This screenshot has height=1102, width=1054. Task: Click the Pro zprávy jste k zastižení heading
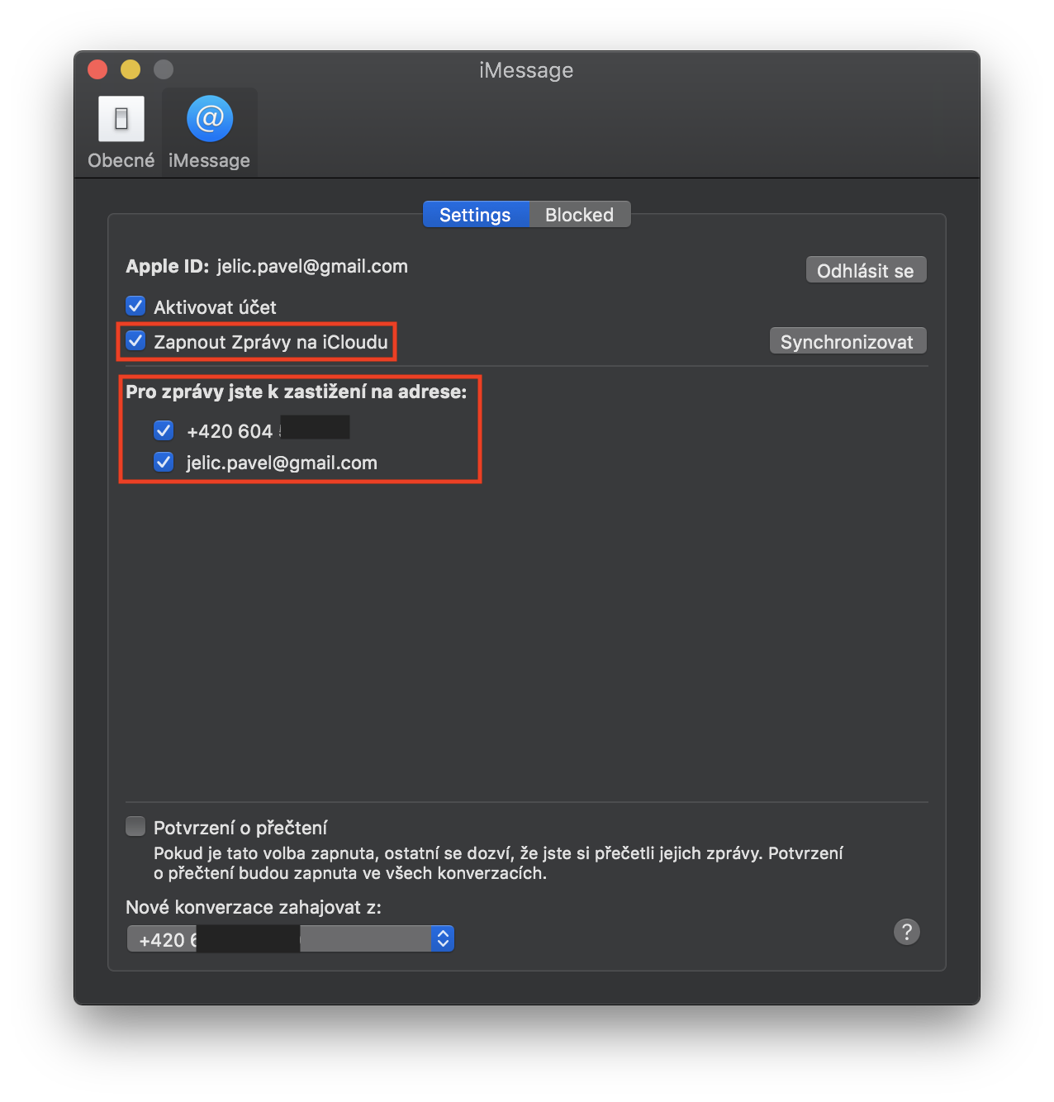pos(297,392)
